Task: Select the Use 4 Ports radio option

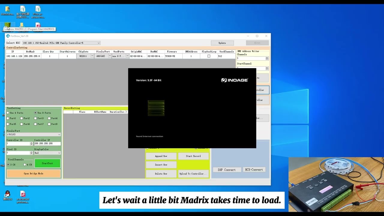Action: tap(8, 113)
